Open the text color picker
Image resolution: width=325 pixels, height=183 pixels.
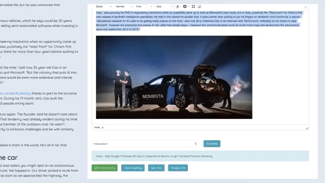pos(178,7)
